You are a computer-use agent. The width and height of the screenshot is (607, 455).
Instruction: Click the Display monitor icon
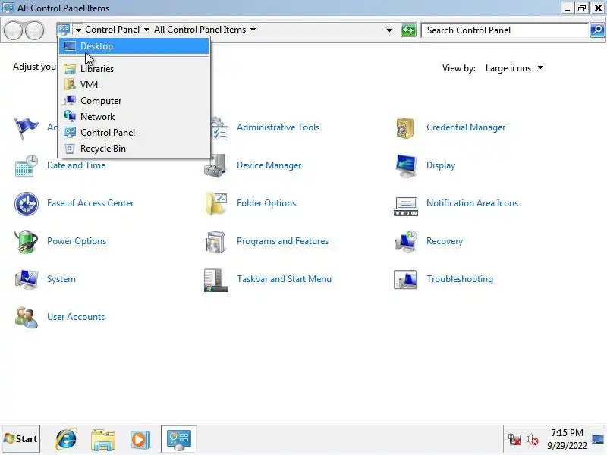tap(405, 165)
